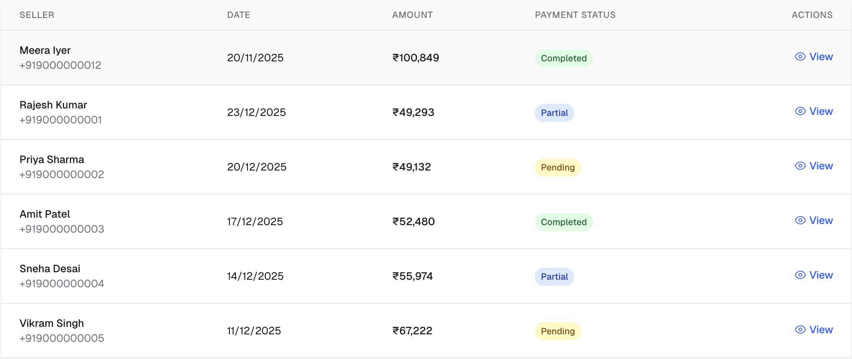The width and height of the screenshot is (852, 359).
Task: Click phone number +919000000002
Action: click(62, 174)
